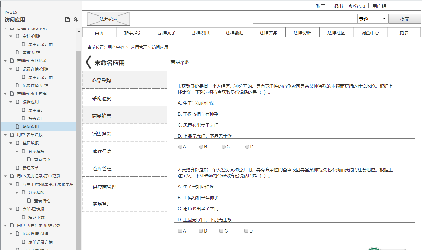
Task: Click page icon of 新建表单 row
Action: point(18,168)
